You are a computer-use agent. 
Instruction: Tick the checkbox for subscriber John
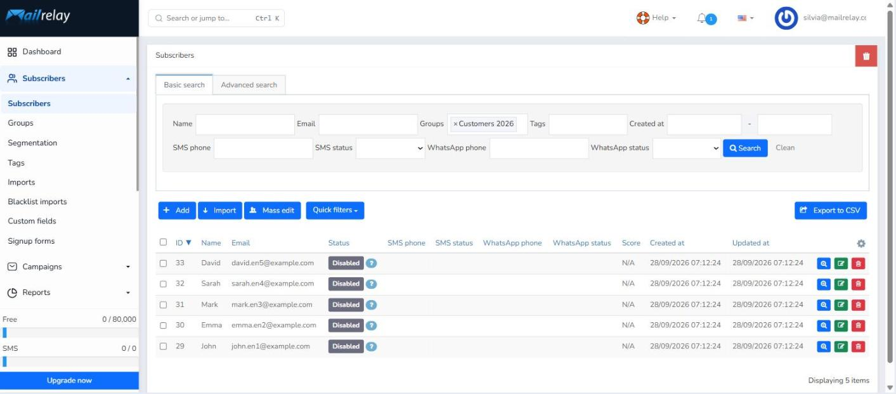coord(164,346)
